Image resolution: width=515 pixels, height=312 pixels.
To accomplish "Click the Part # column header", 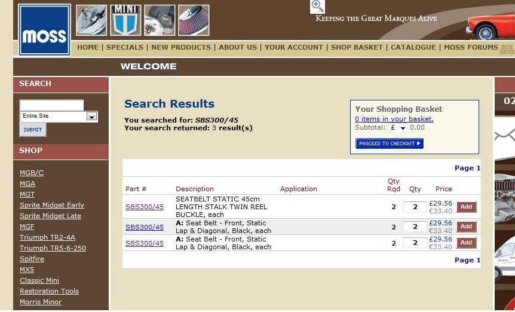I will pos(136,189).
